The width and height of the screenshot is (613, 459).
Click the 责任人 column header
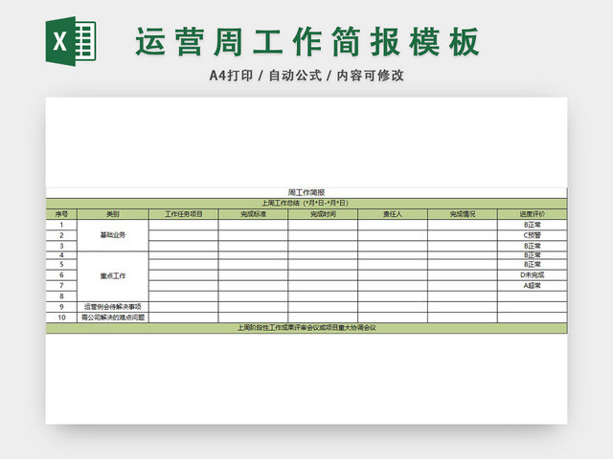[393, 214]
